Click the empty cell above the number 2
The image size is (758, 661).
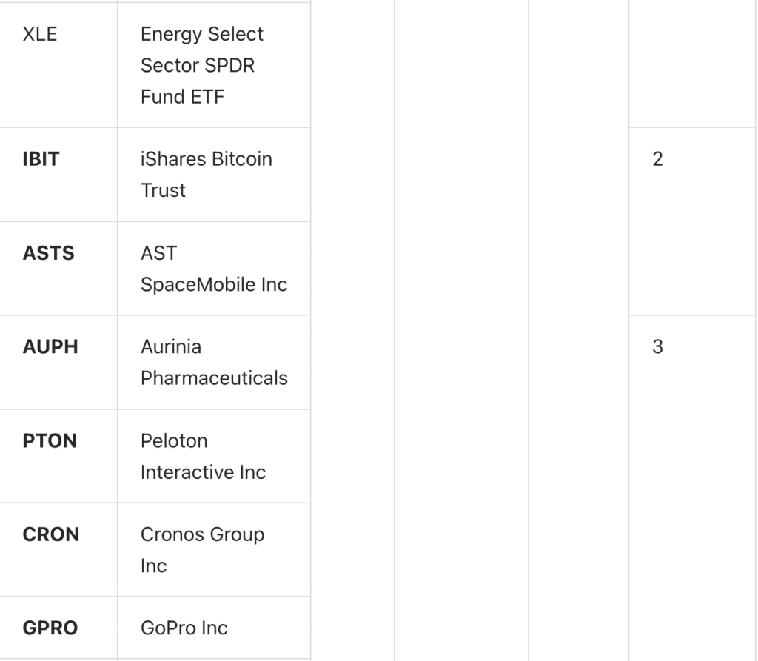tap(692, 64)
